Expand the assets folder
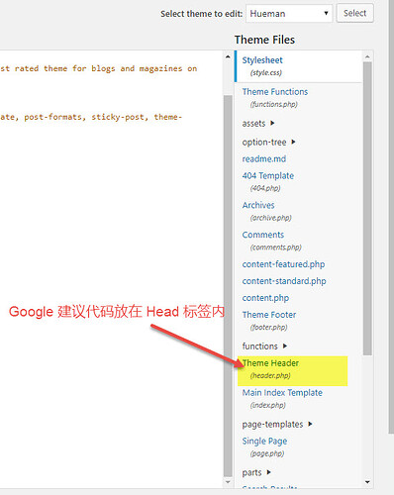 [258, 124]
